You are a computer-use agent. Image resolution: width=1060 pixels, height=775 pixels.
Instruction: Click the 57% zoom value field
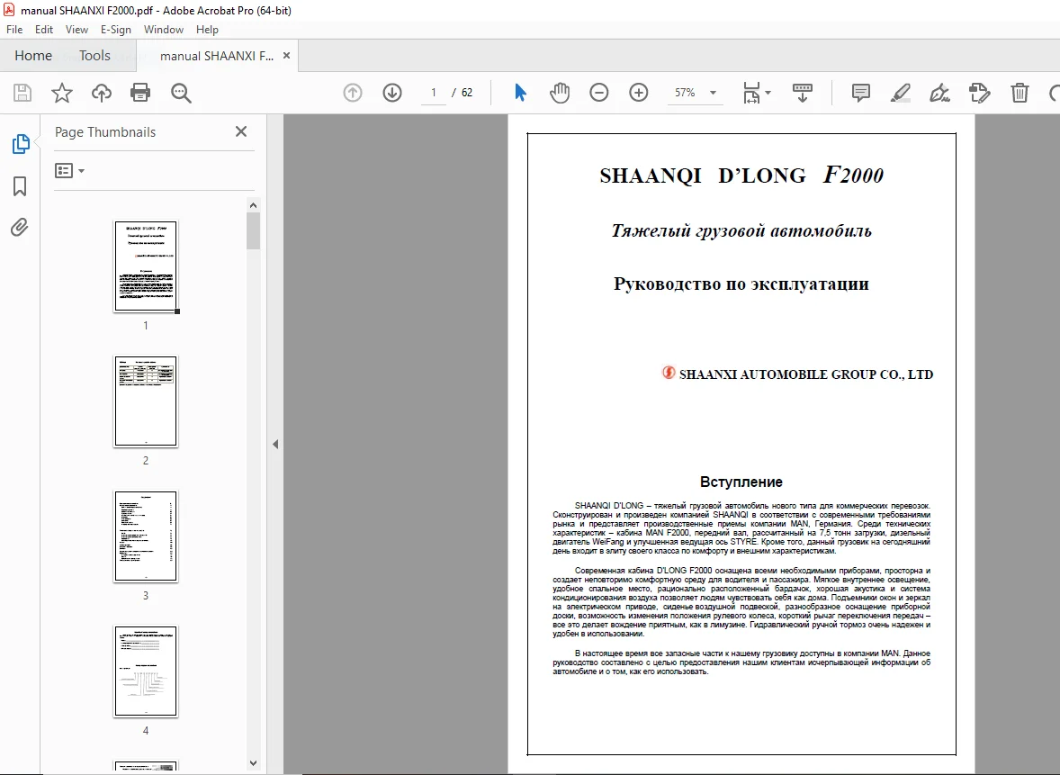(x=685, y=93)
